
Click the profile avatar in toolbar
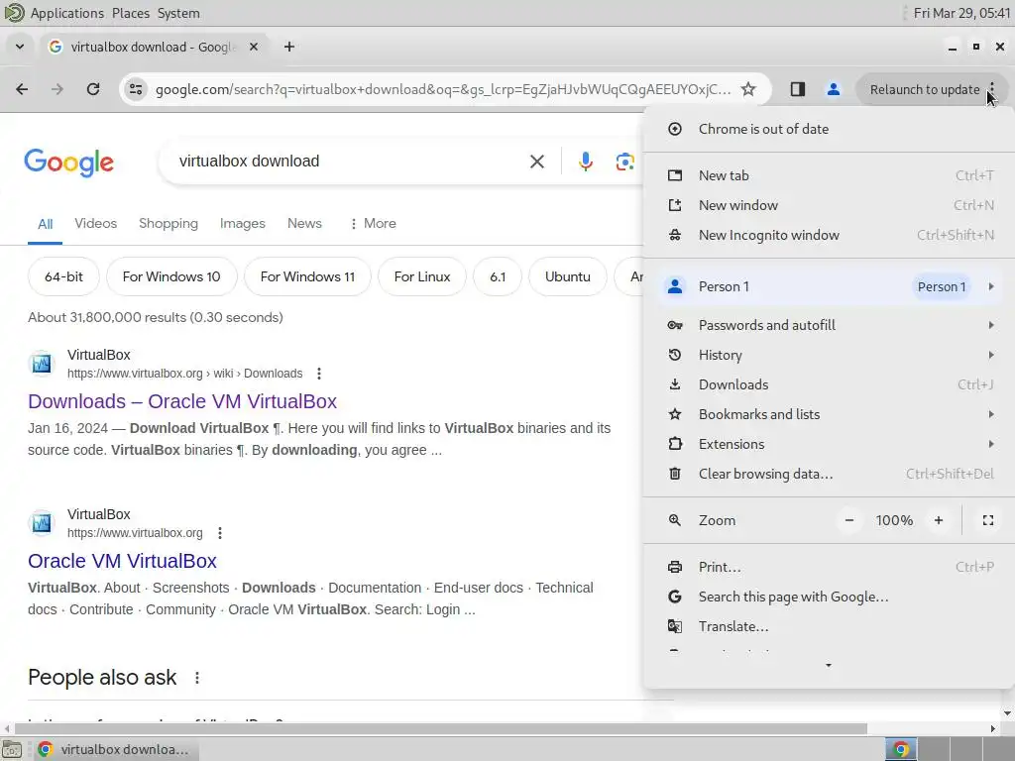click(833, 89)
